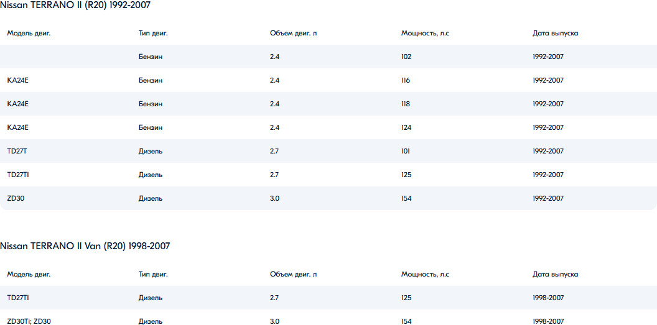This screenshot has width=657, height=325.
Task: Click the power value 118
Action: (x=406, y=104)
